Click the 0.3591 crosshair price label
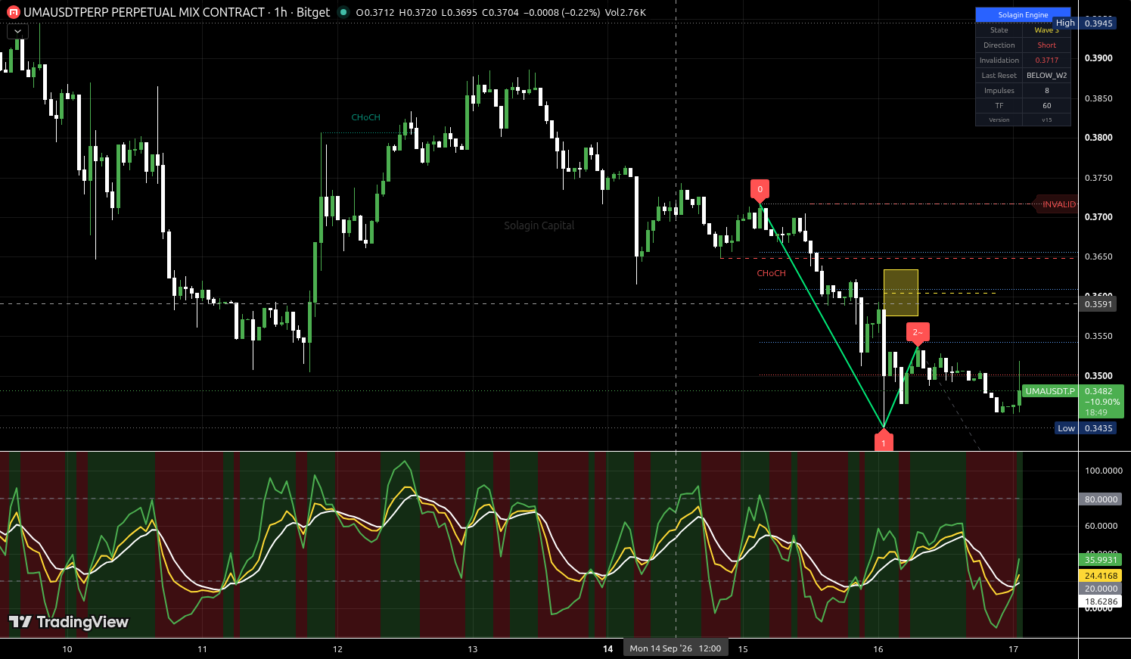Image resolution: width=1131 pixels, height=659 pixels. click(x=1098, y=304)
